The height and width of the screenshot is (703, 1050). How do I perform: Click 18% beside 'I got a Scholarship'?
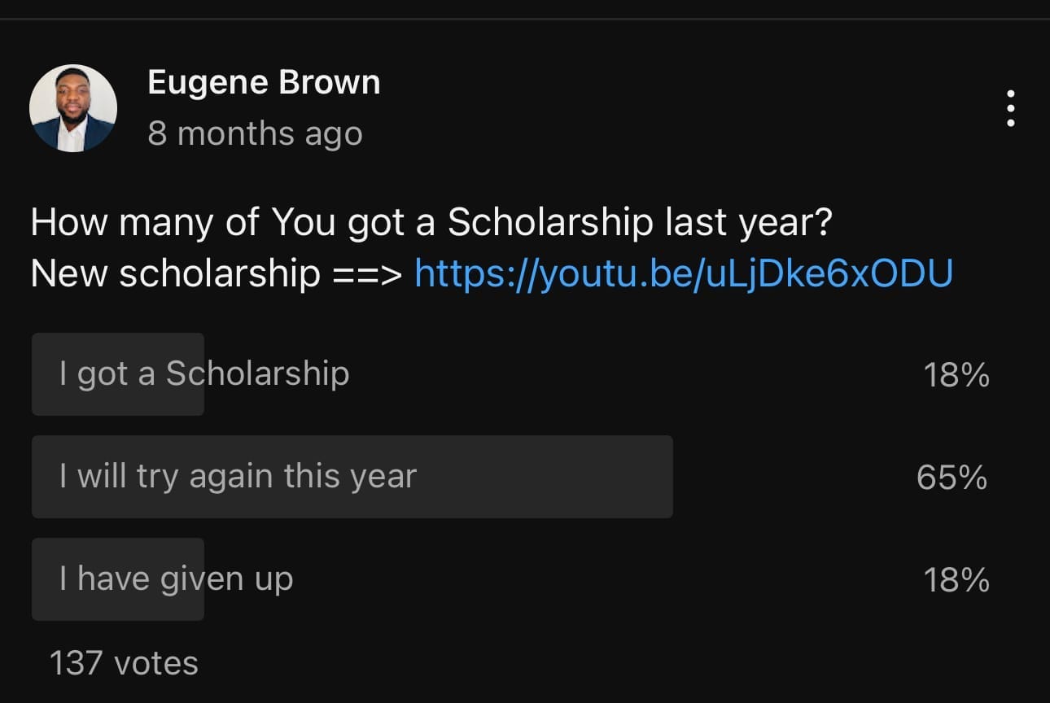[956, 375]
